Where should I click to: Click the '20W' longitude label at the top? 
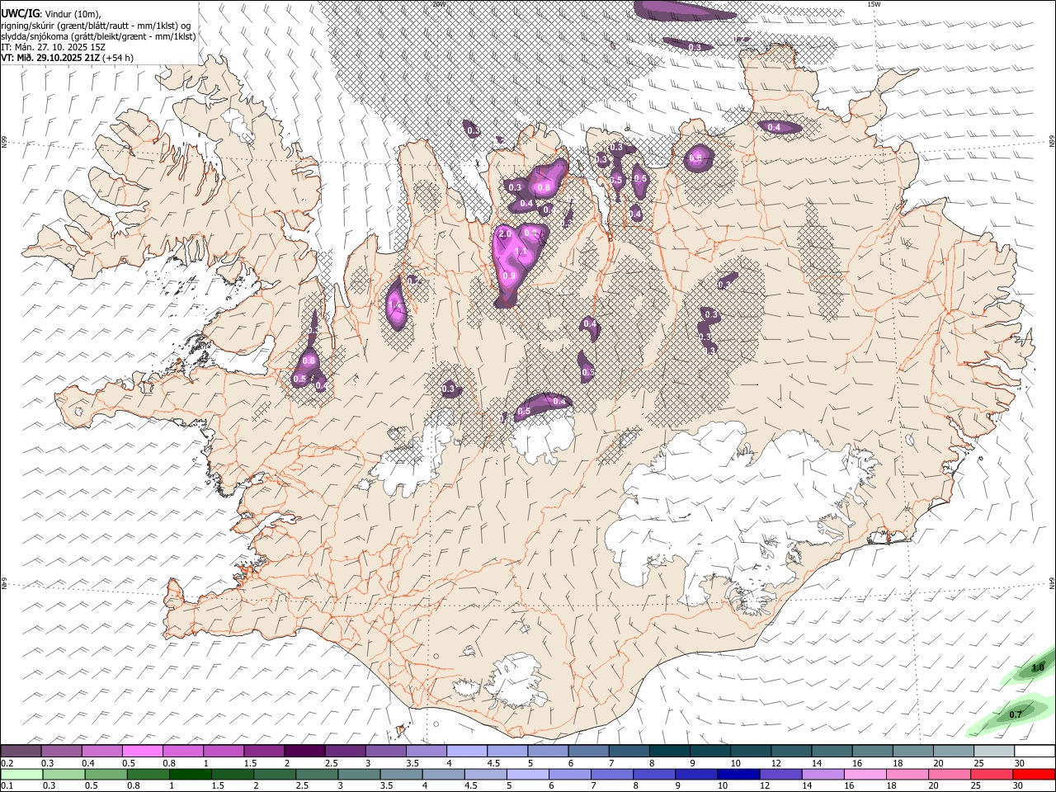[438, 4]
